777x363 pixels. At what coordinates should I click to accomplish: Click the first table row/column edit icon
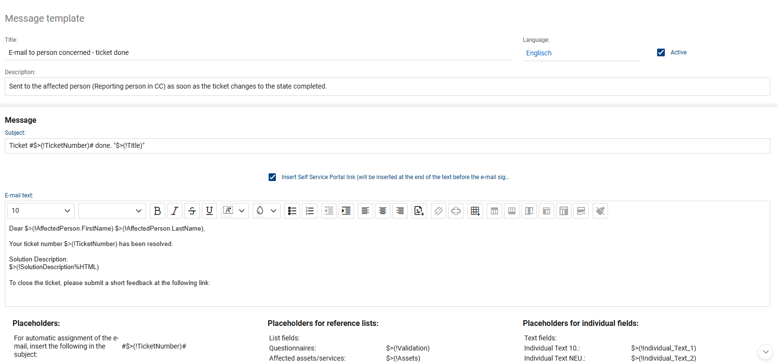[494, 211]
